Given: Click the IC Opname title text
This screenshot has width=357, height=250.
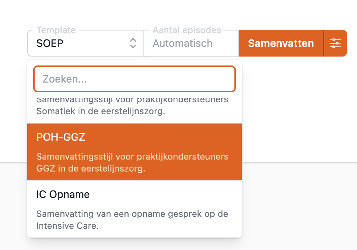Looking at the screenshot, I should coord(63,195).
